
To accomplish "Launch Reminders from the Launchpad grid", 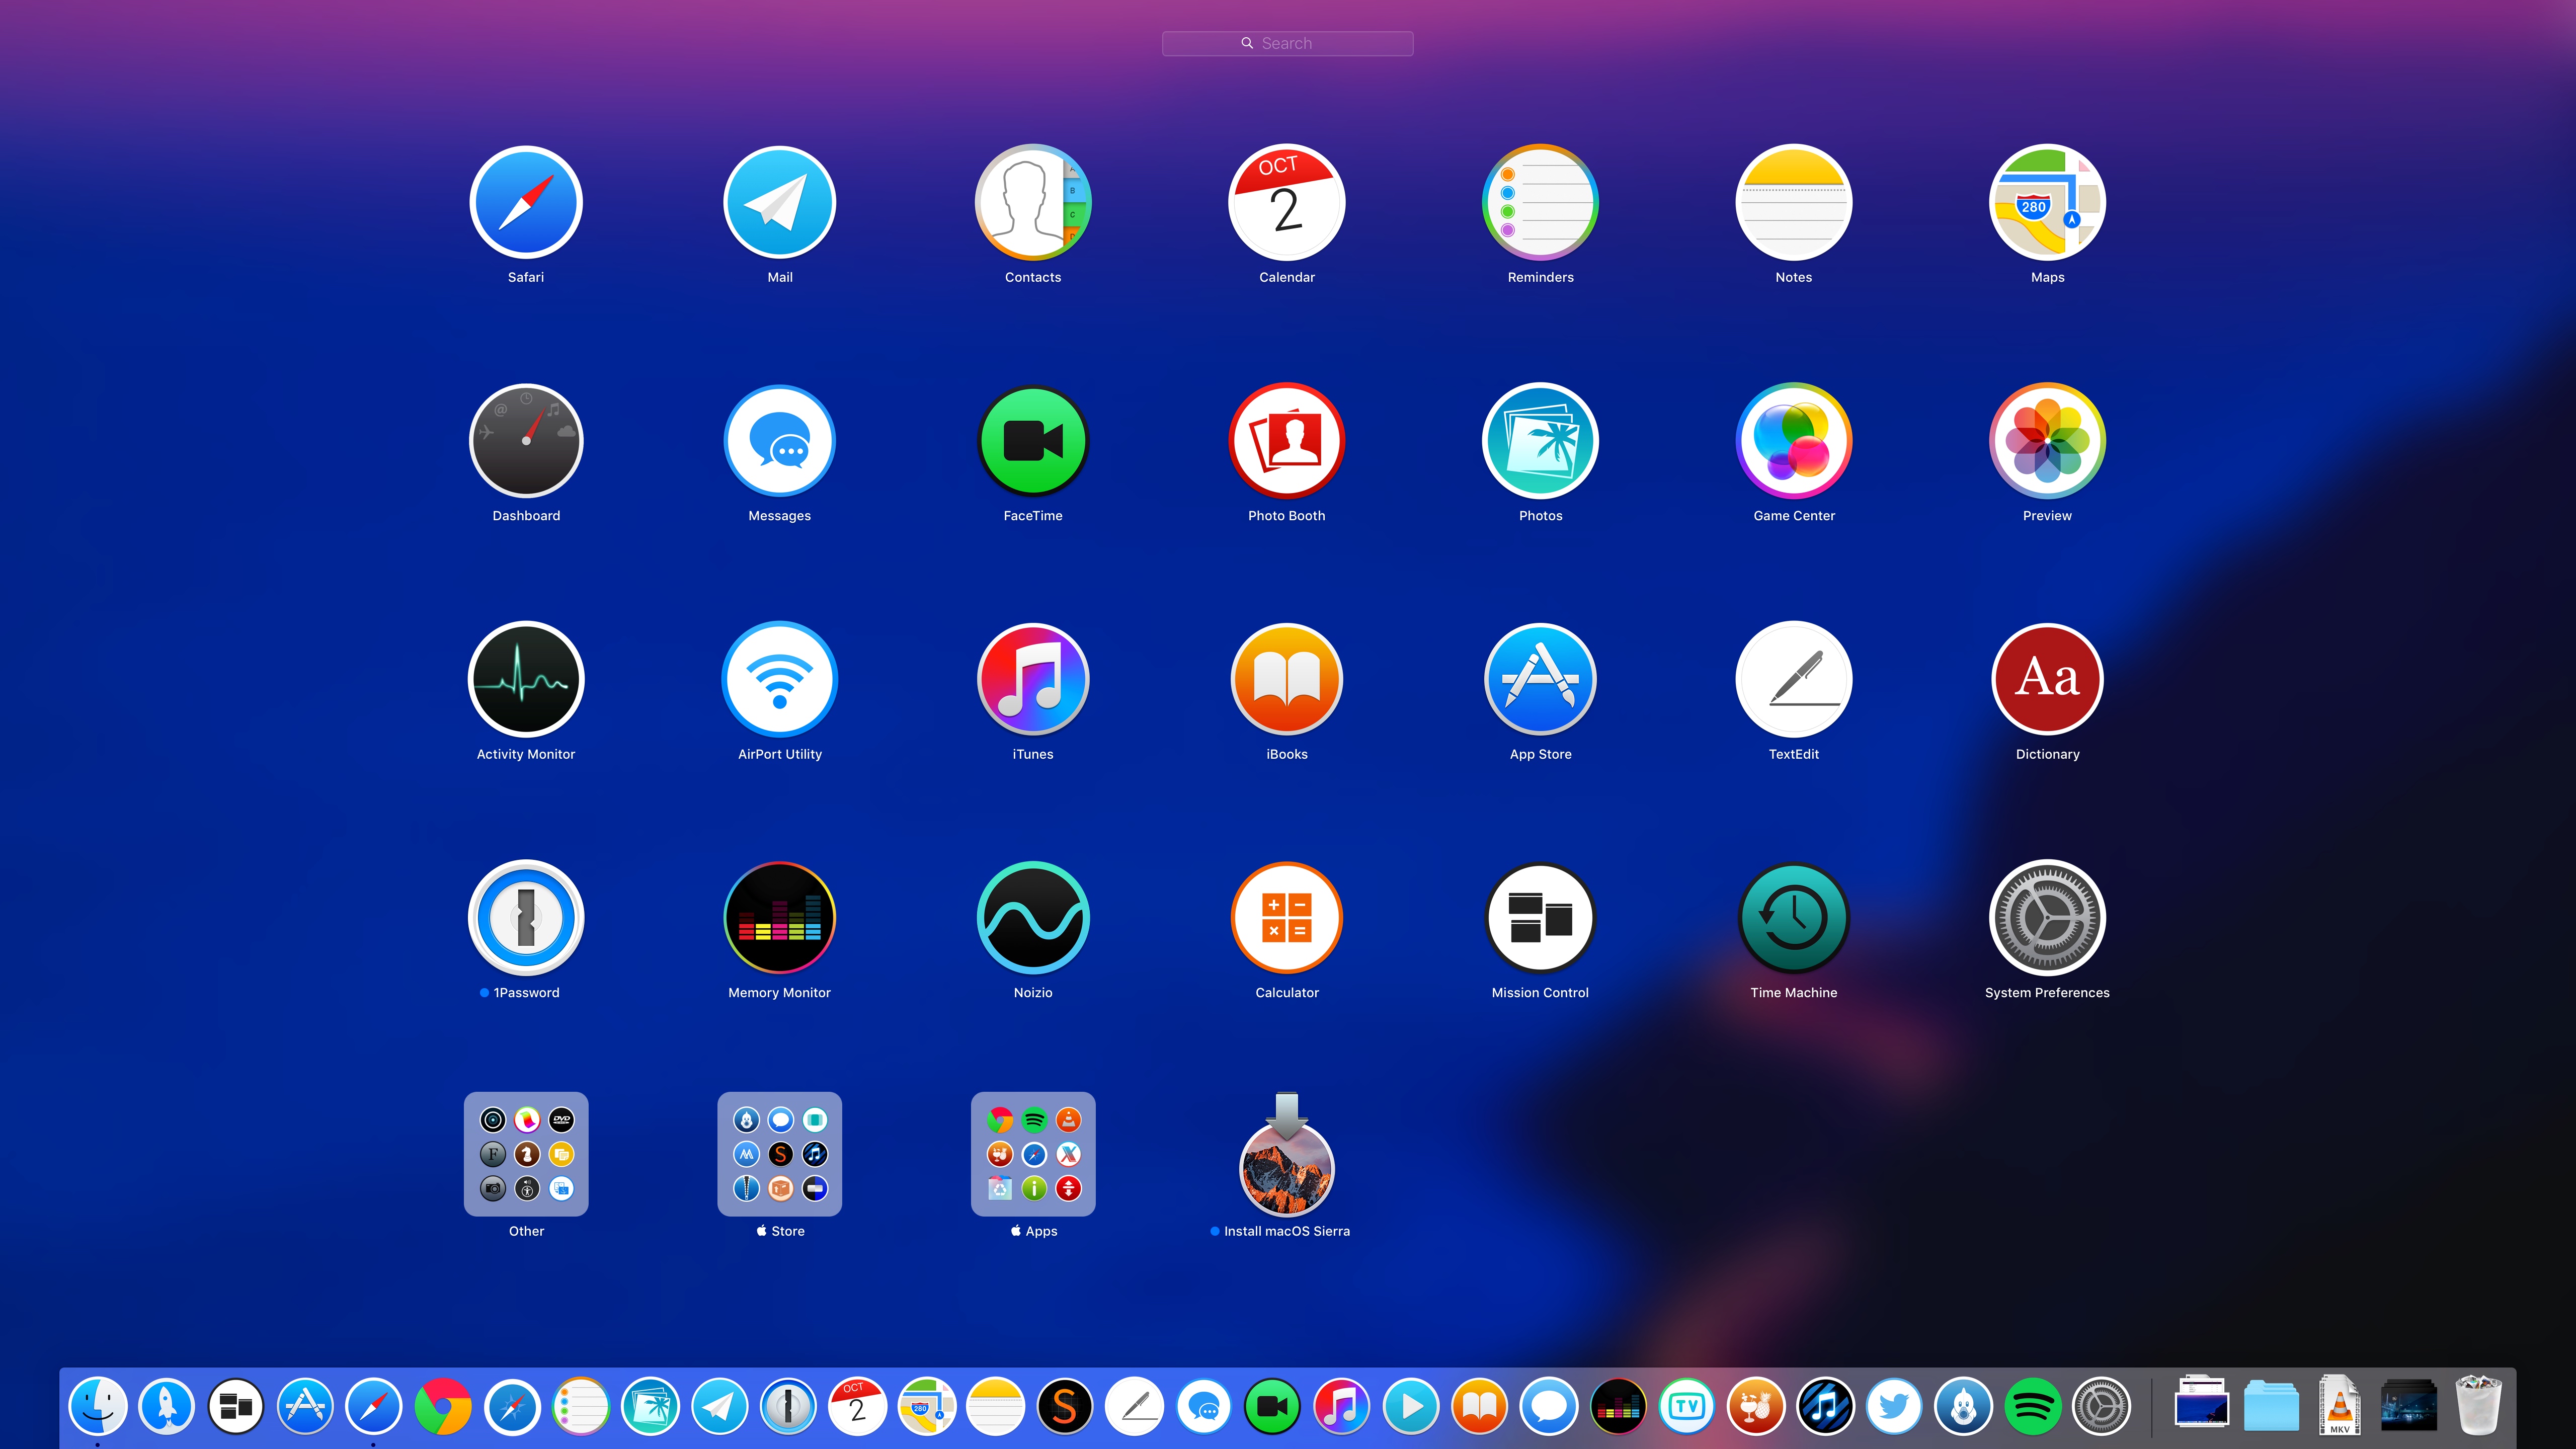I will 1540,202.
